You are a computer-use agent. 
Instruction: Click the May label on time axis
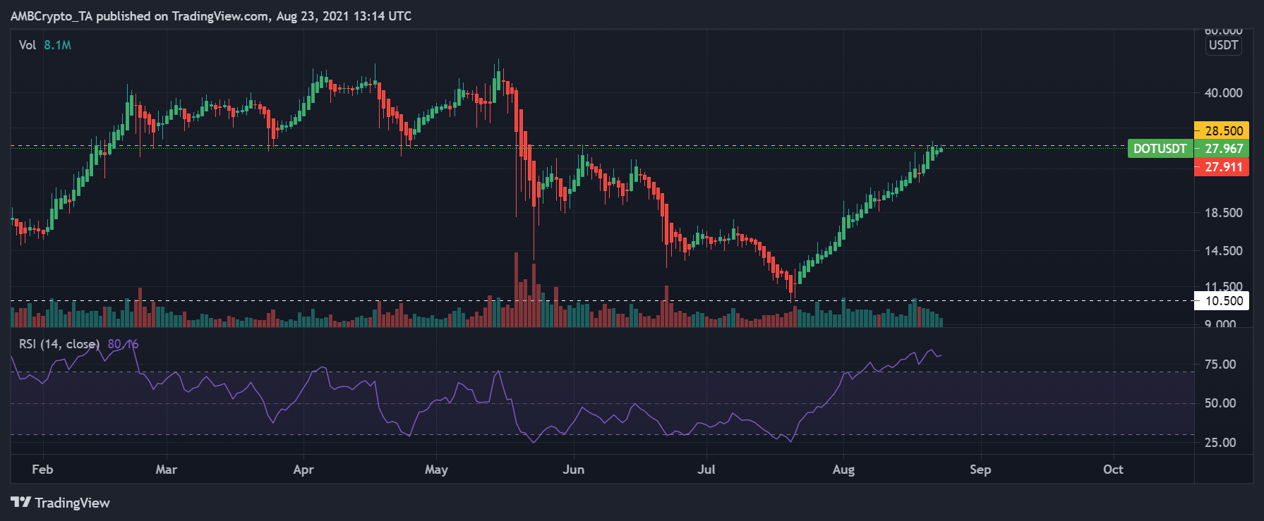pyautogui.click(x=436, y=470)
